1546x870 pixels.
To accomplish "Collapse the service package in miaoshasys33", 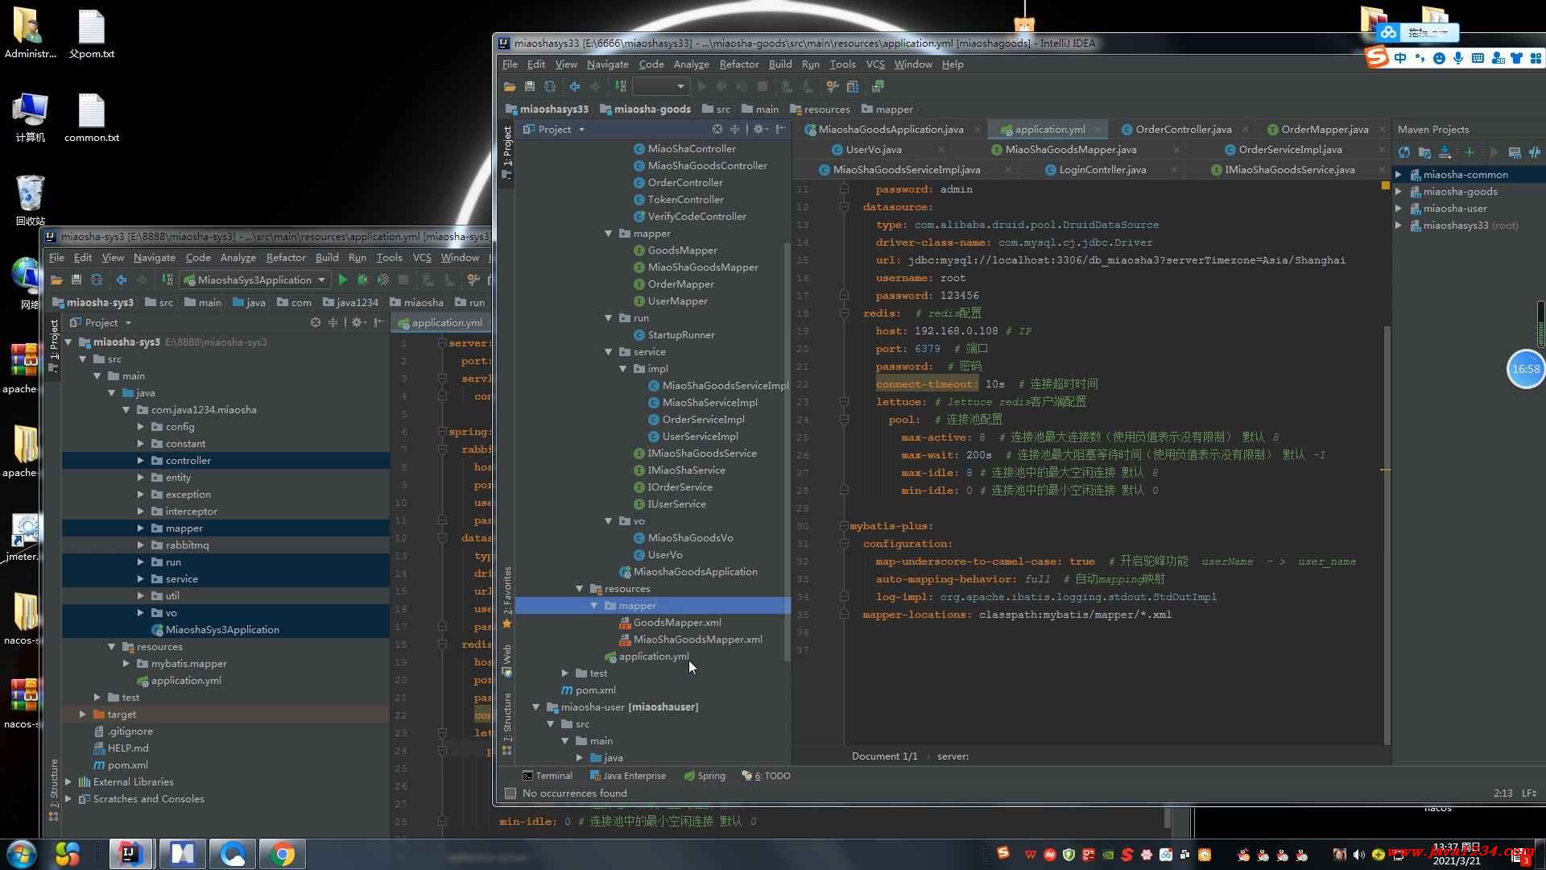I will click(609, 352).
